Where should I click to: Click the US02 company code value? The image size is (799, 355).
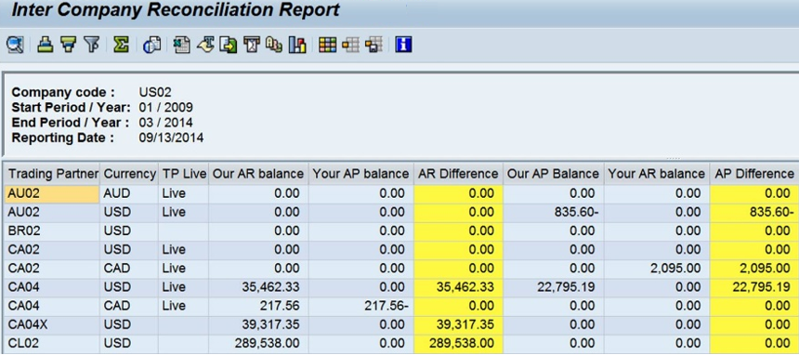point(155,93)
